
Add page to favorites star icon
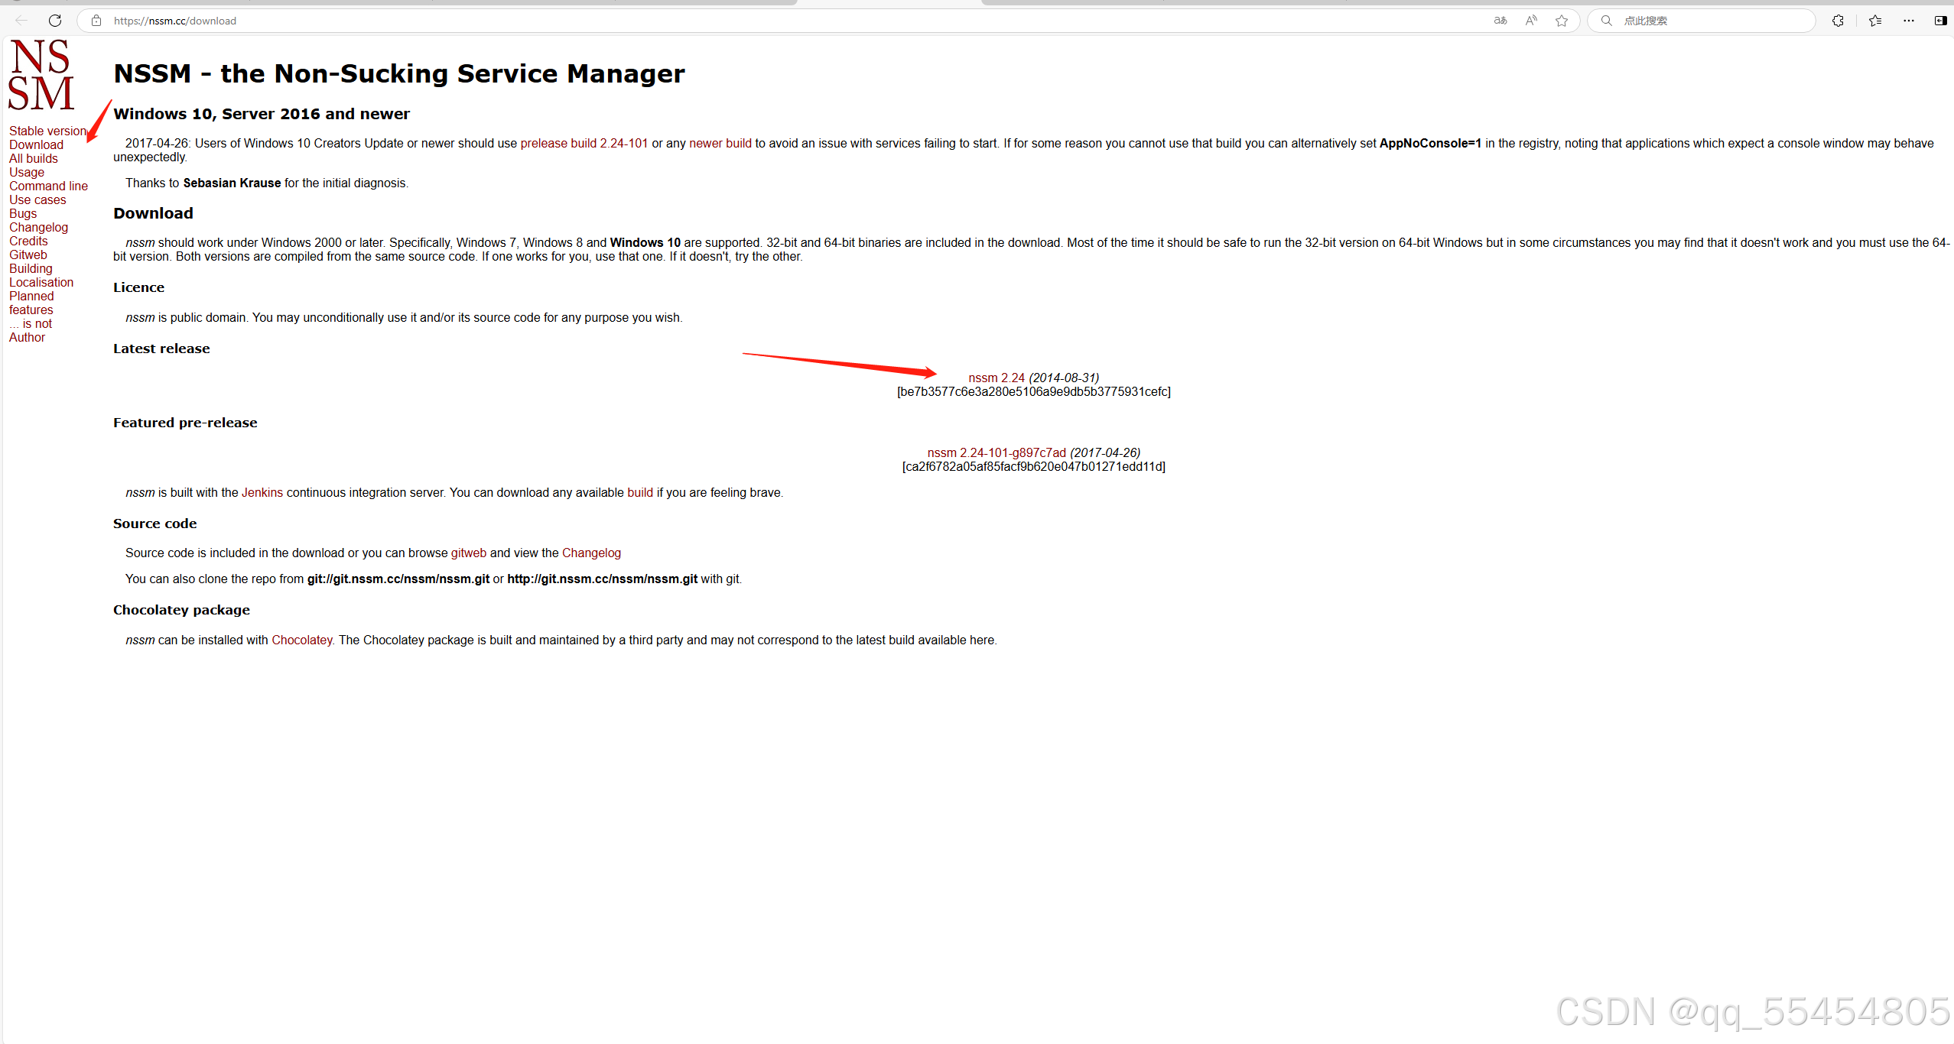(x=1562, y=21)
